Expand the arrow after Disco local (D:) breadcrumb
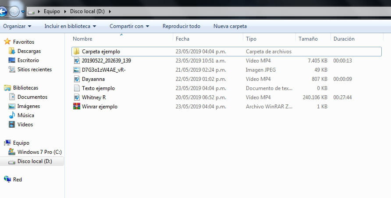The width and height of the screenshot is (391, 198). [x=110, y=11]
